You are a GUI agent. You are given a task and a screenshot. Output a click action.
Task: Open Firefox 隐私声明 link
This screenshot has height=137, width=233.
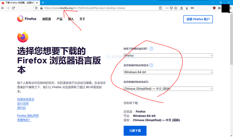(28, 116)
